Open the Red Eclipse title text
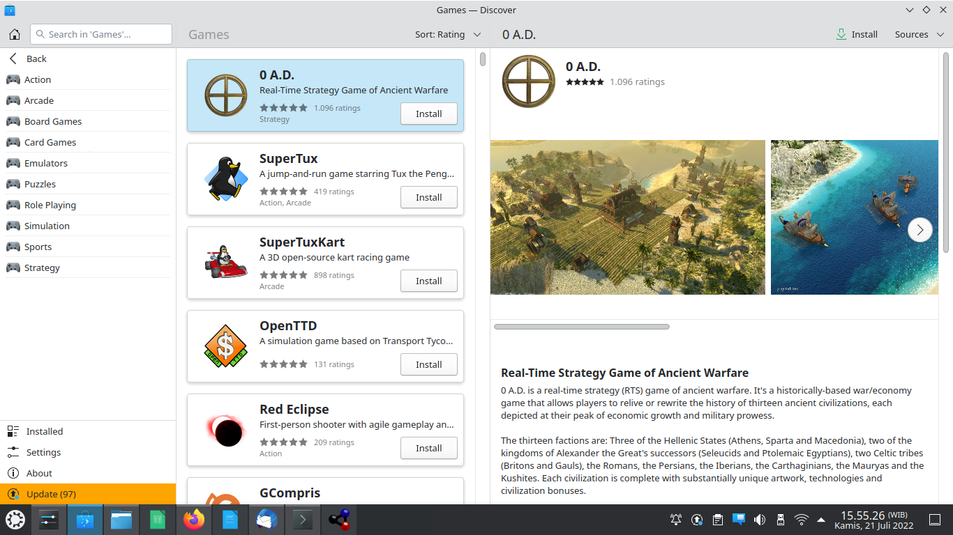The image size is (953, 535). 294,409
